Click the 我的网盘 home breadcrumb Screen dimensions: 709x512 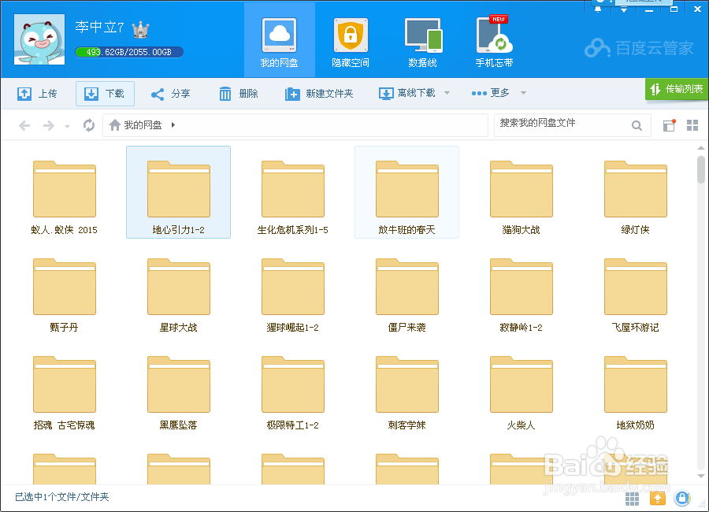coord(135,124)
